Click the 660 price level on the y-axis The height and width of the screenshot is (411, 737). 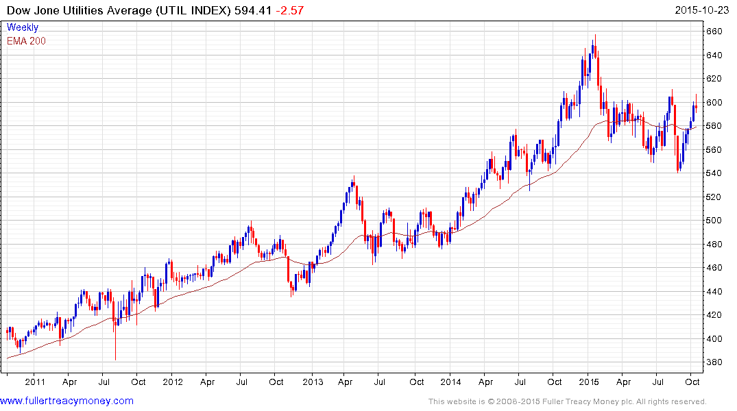click(x=715, y=32)
